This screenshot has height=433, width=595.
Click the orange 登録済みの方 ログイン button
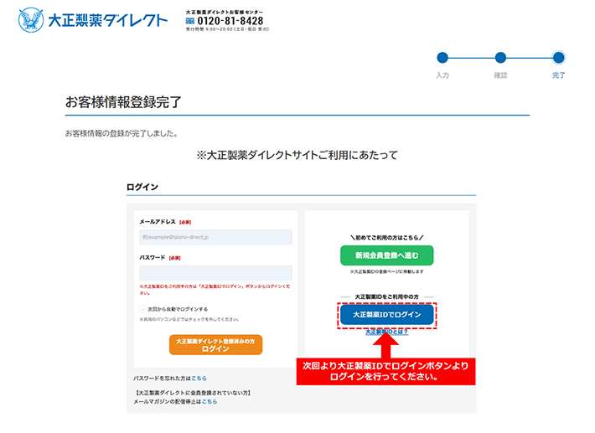(215, 345)
